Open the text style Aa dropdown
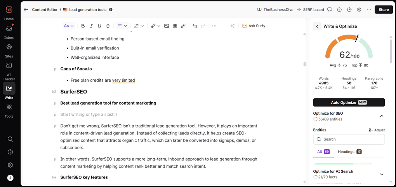The height and width of the screenshot is (187, 396). click(68, 26)
